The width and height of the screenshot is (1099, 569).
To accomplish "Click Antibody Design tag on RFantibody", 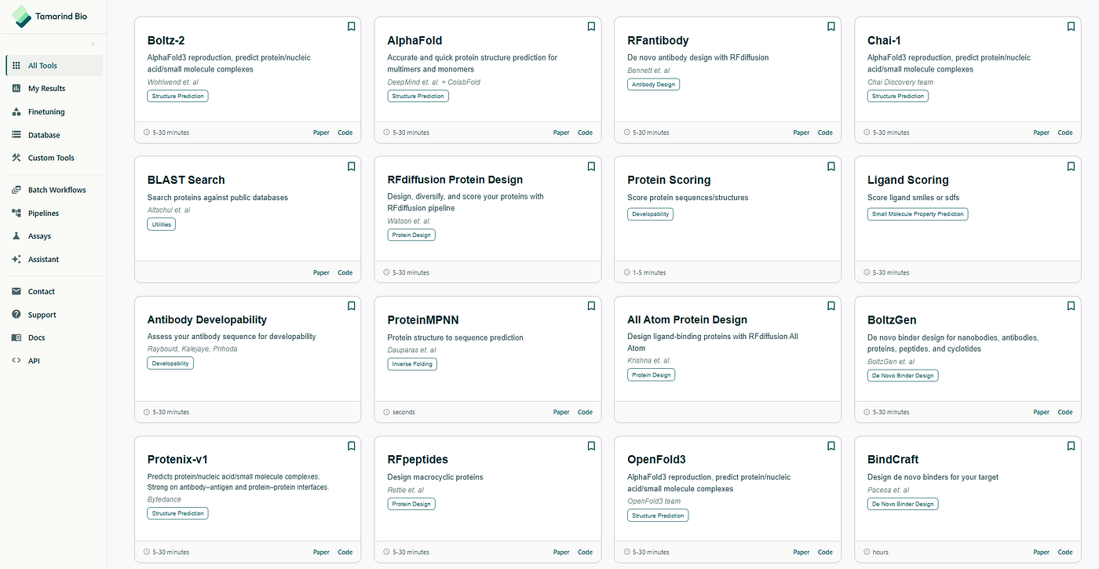I will (x=654, y=84).
